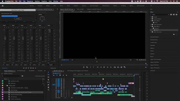The width and height of the screenshot is (180, 101).
Task: Open the Essential Graphics panel
Action: coord(154,37)
